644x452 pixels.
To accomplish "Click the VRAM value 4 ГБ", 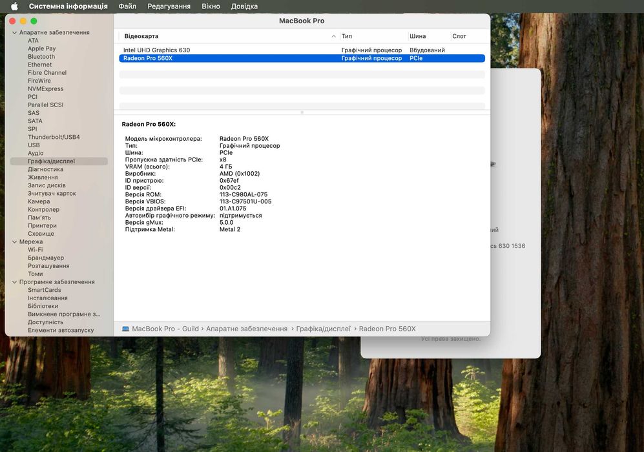I will point(226,167).
